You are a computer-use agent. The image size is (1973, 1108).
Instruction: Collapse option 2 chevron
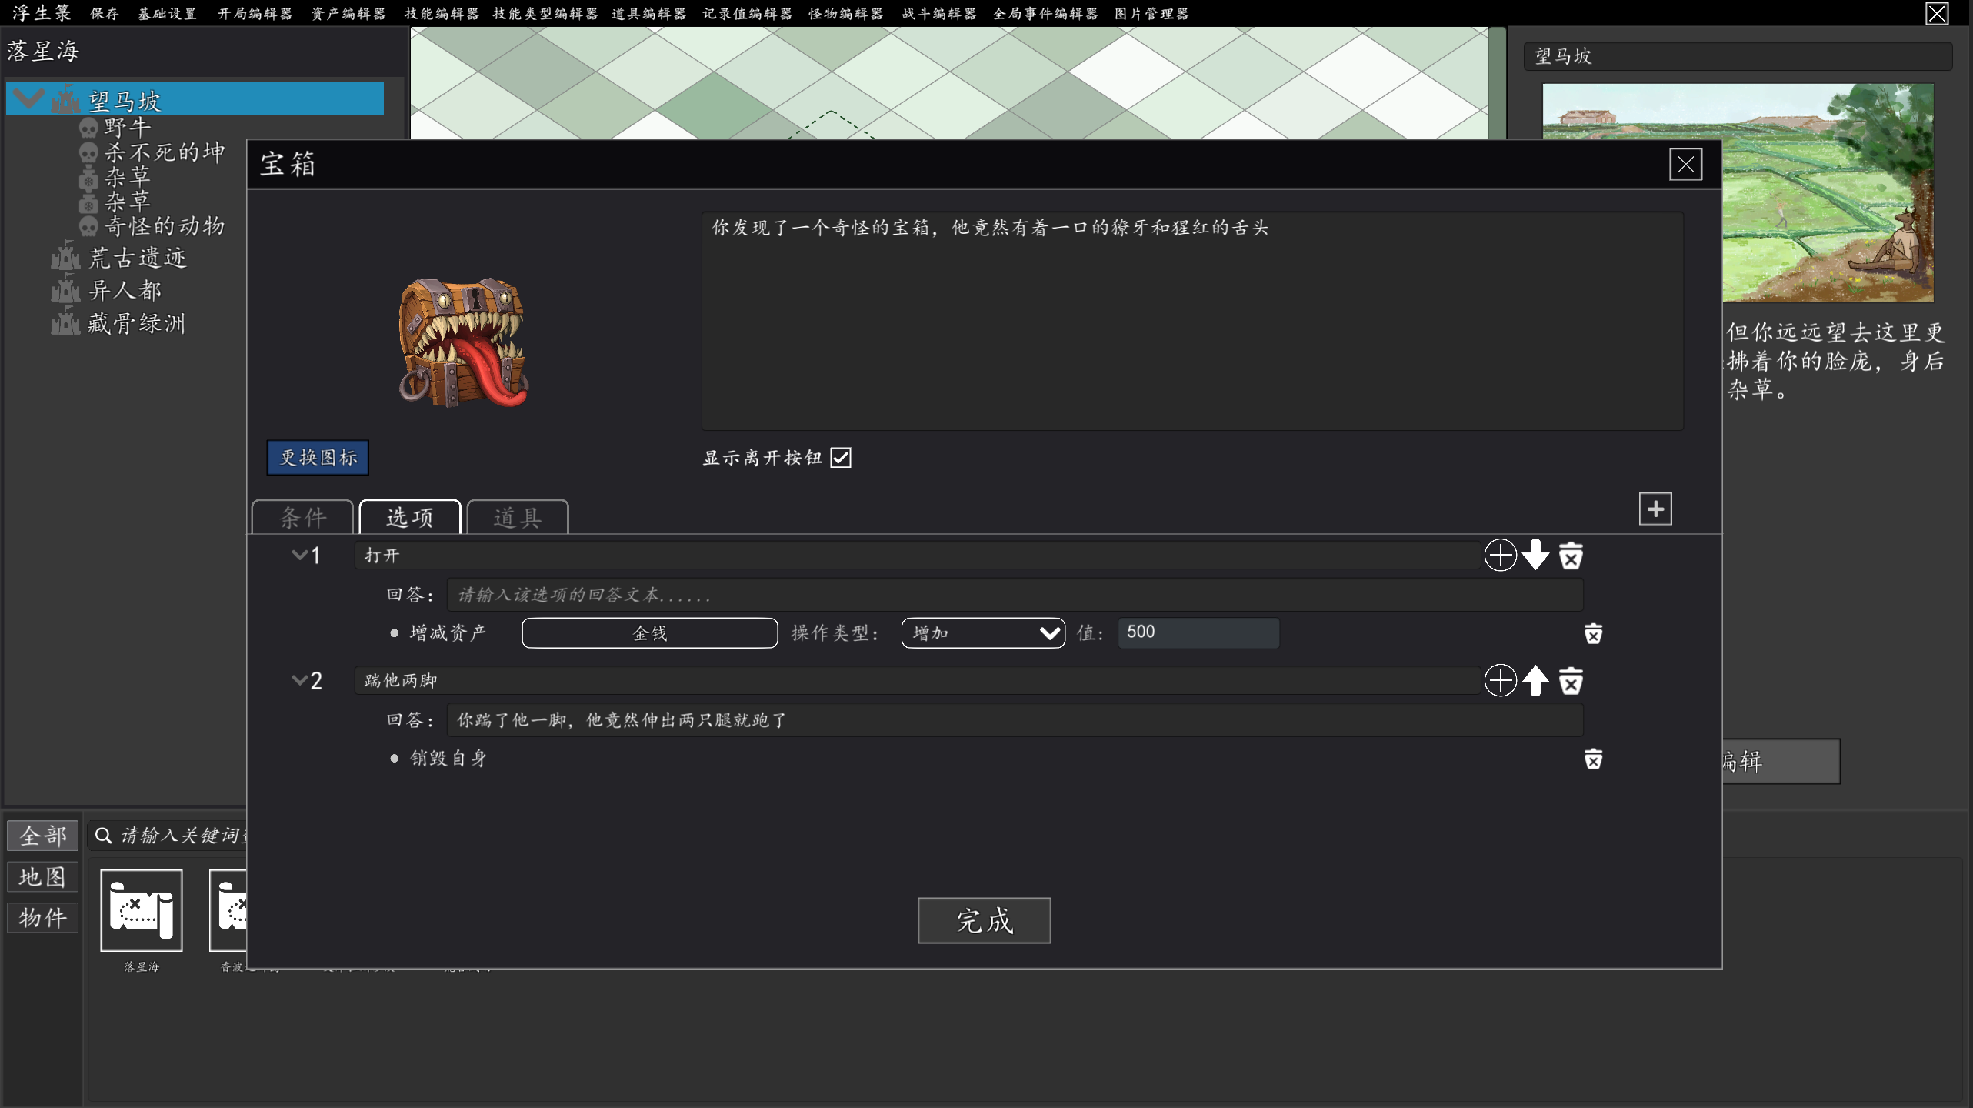click(299, 680)
